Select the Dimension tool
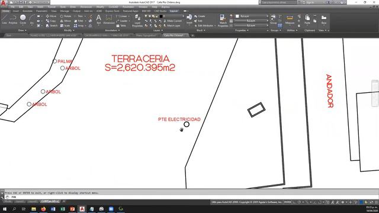The height and width of the screenshot is (213, 379). [x=109, y=19]
